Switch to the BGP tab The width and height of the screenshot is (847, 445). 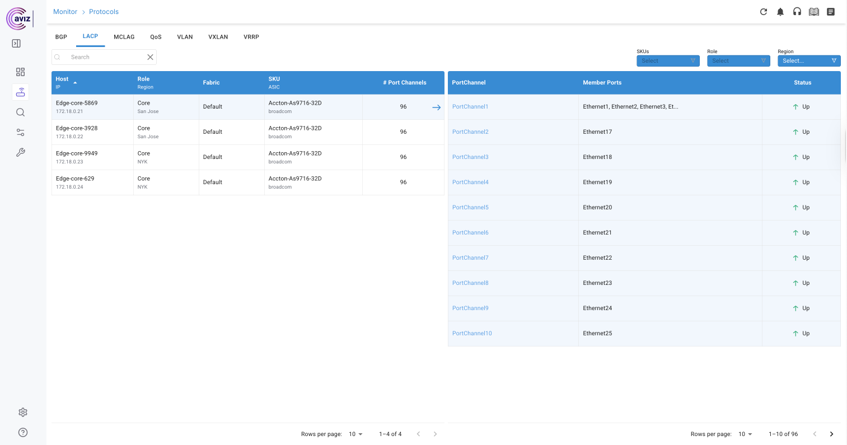pyautogui.click(x=61, y=37)
